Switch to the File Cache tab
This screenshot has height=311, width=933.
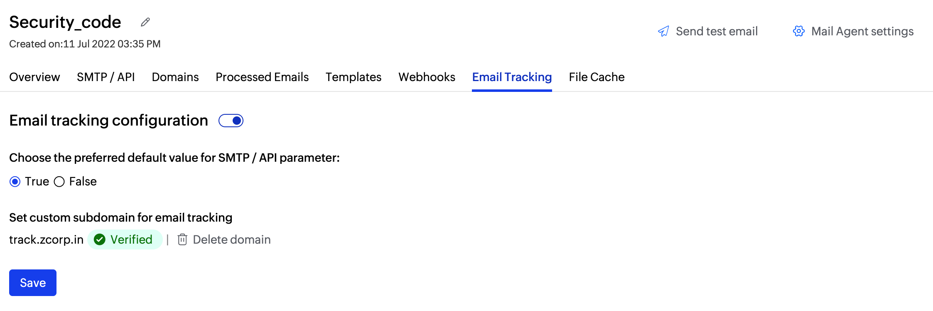(x=596, y=77)
